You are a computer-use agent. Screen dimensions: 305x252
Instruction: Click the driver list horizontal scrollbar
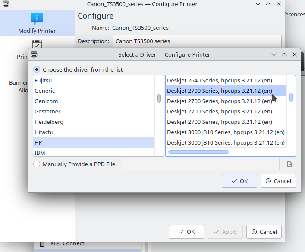[198, 152]
